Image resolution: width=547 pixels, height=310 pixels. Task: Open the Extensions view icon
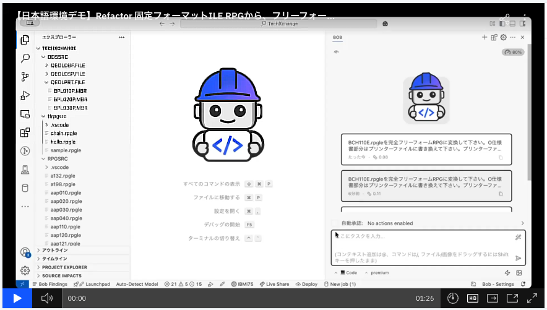[25, 132]
